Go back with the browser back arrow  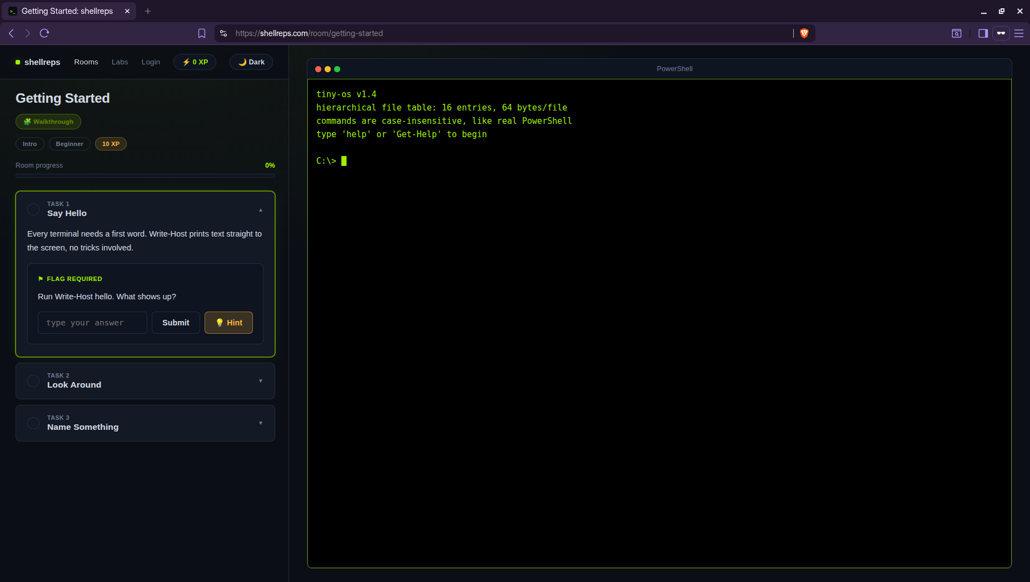(x=11, y=33)
